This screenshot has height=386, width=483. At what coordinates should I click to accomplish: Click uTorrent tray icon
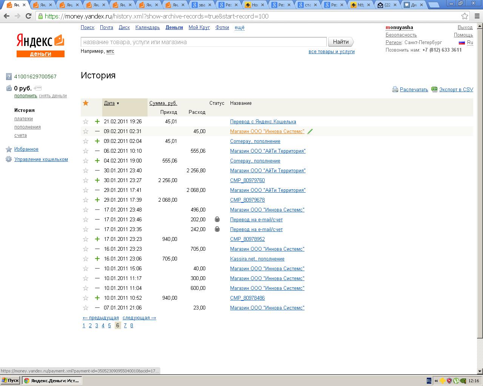pyautogui.click(x=456, y=381)
